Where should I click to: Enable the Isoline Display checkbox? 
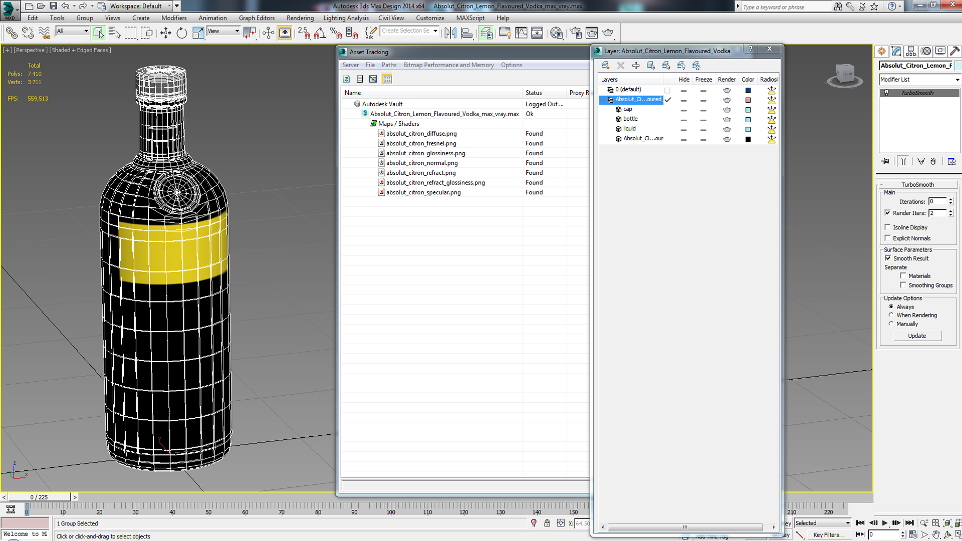coord(888,227)
